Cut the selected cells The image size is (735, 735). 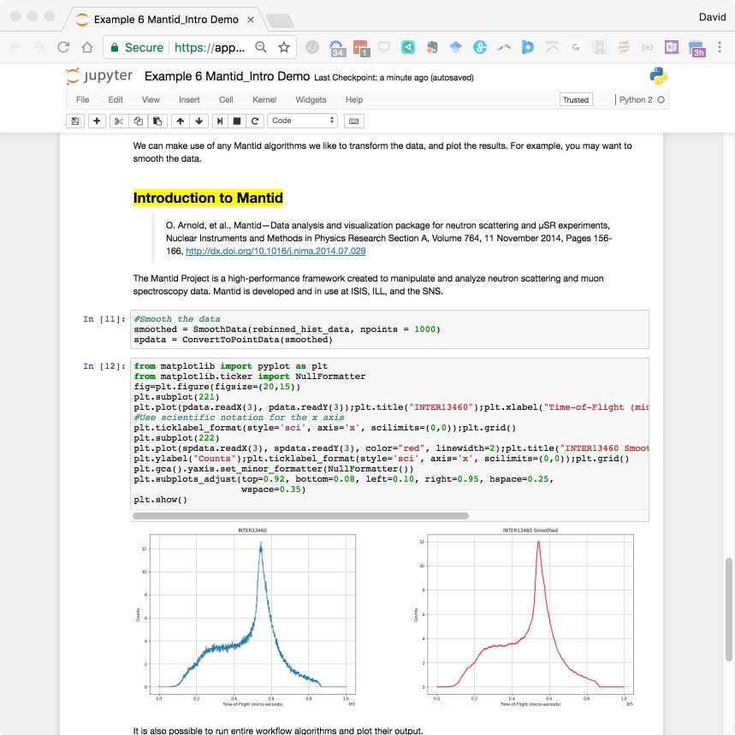point(119,121)
